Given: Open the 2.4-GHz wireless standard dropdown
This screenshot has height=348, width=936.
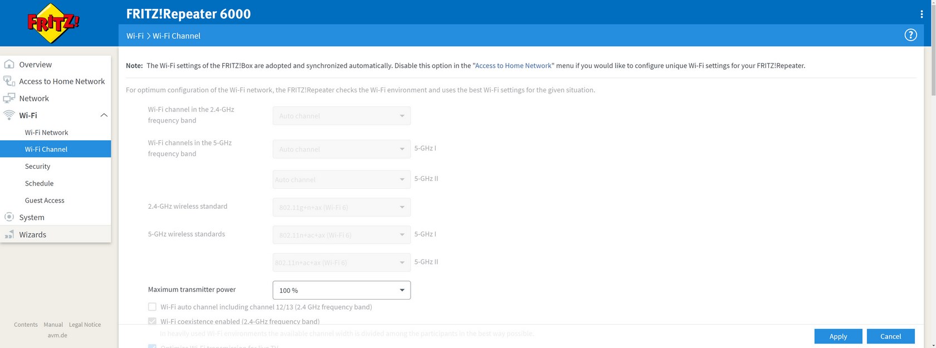Looking at the screenshot, I should tap(342, 207).
